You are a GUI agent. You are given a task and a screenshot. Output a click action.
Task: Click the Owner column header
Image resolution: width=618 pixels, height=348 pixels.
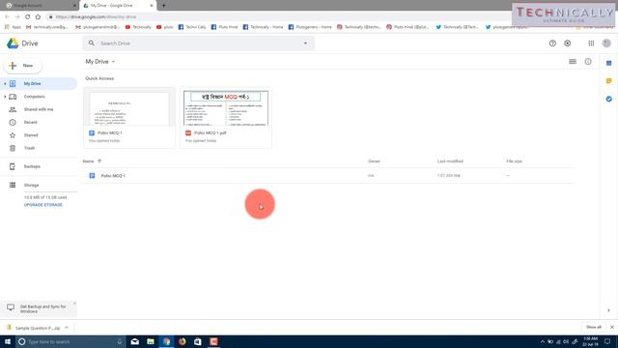[x=374, y=161]
